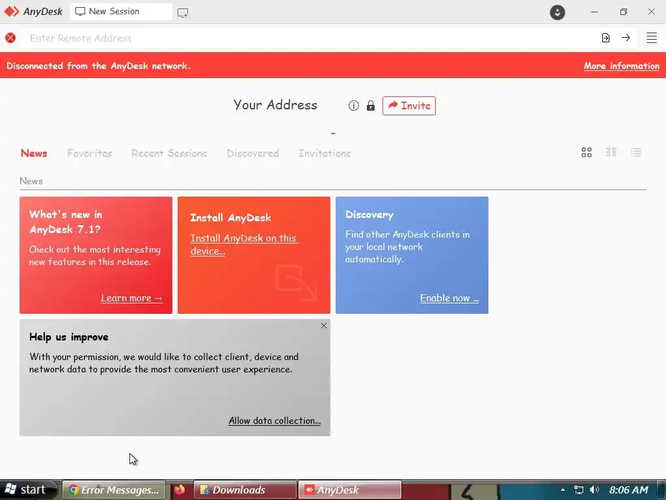Click the 8:06 AM clock
The image size is (666, 500).
(629, 490)
